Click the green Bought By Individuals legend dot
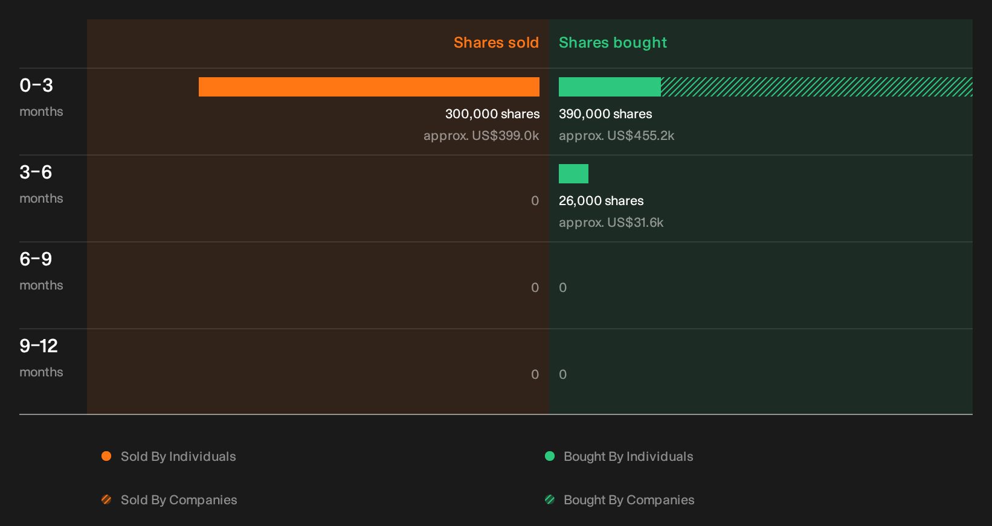The height and width of the screenshot is (526, 992). pyautogui.click(x=550, y=456)
